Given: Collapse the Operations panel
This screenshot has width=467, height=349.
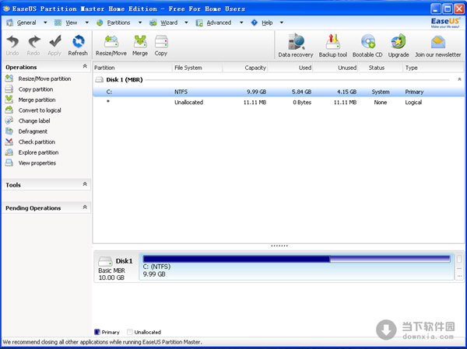Looking at the screenshot, I should pos(85,66).
